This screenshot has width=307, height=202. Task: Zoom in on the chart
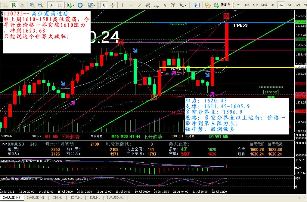click(x=32, y=5)
